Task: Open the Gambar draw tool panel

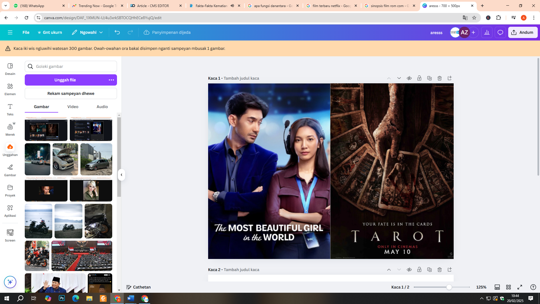Action: (x=10, y=170)
